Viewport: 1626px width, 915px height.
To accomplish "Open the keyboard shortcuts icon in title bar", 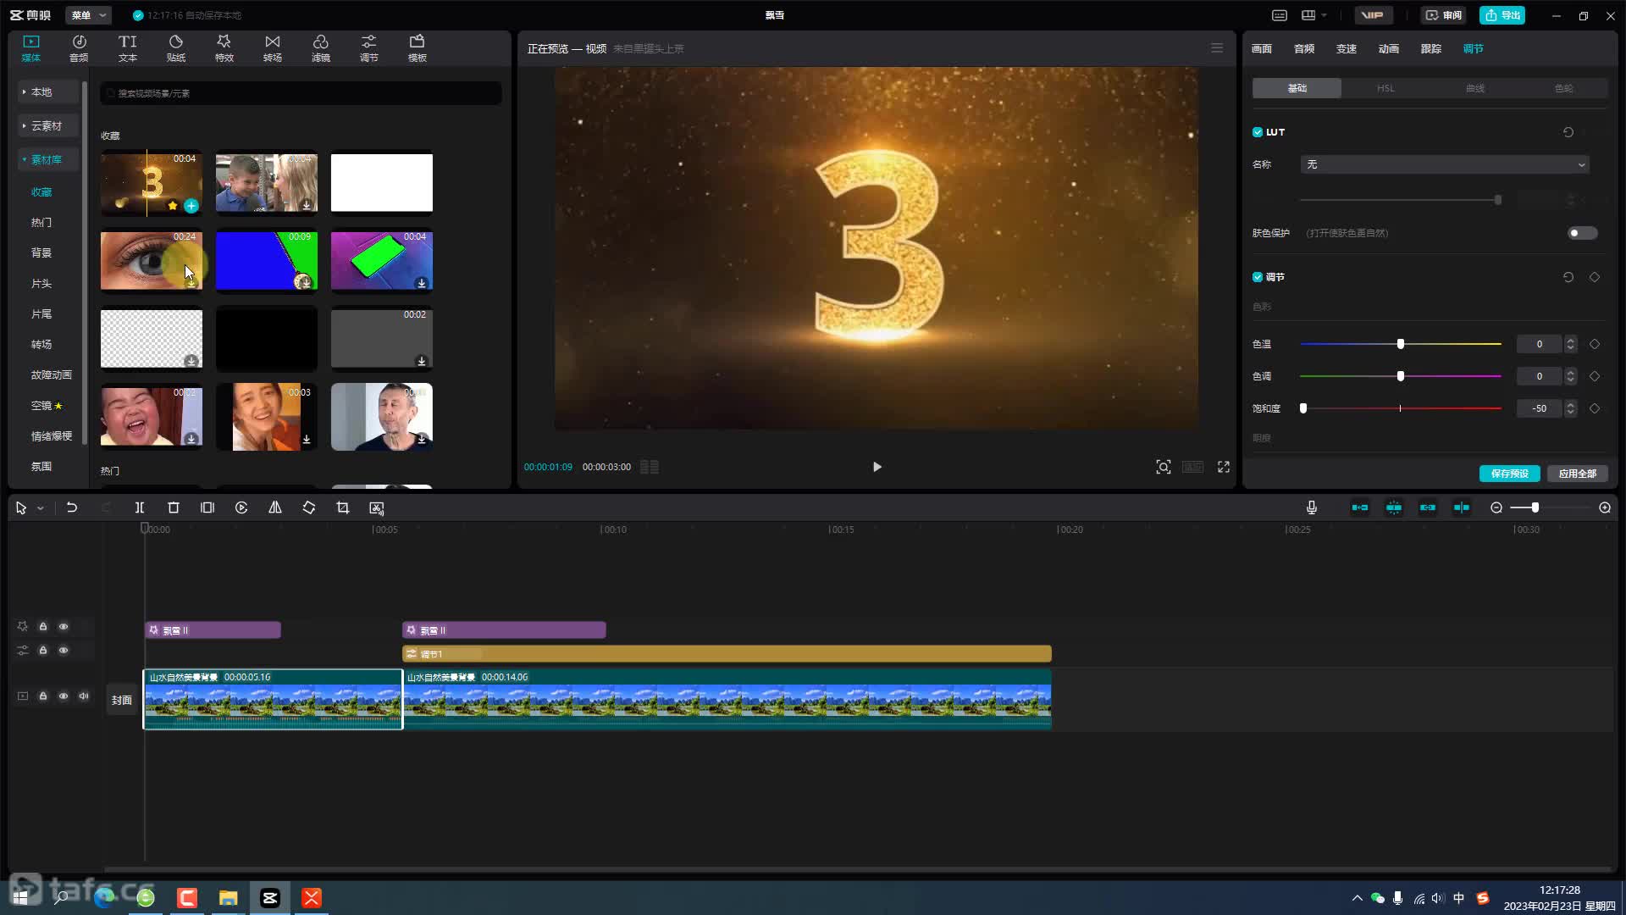I will pos(1280,15).
